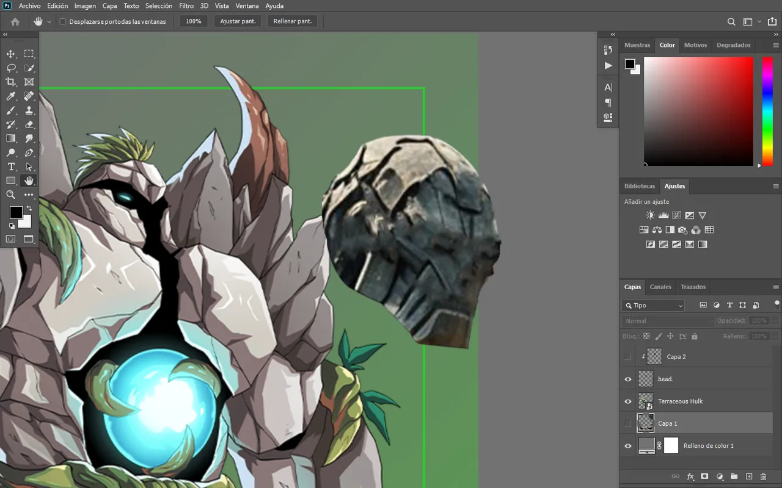The width and height of the screenshot is (782, 488).
Task: Open the Archivo menu
Action: pos(30,5)
